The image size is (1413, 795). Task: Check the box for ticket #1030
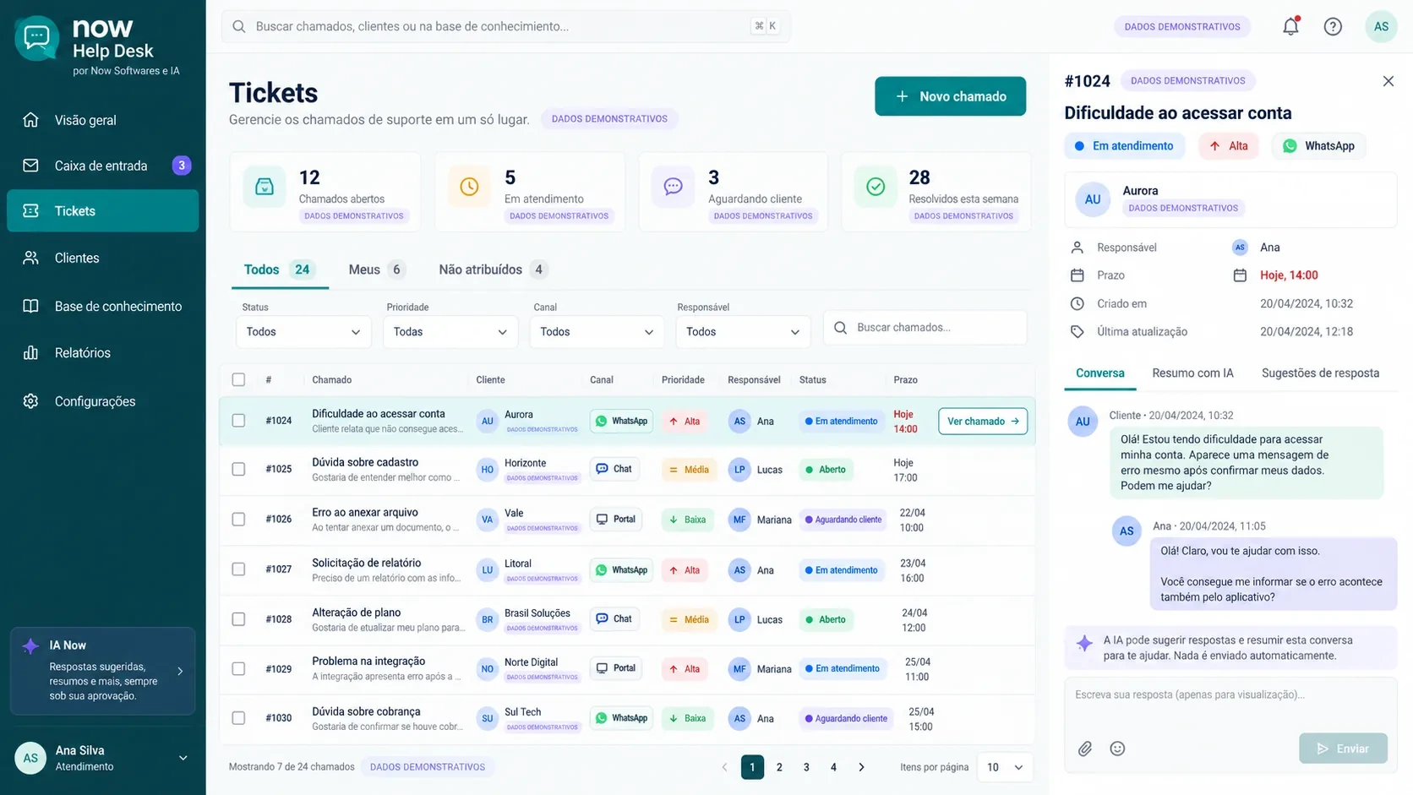pos(239,718)
